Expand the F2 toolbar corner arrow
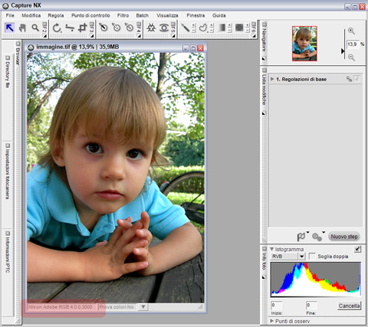 pos(44,36)
